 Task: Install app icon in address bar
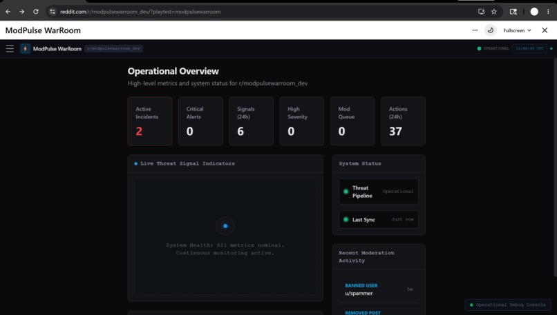(482, 12)
